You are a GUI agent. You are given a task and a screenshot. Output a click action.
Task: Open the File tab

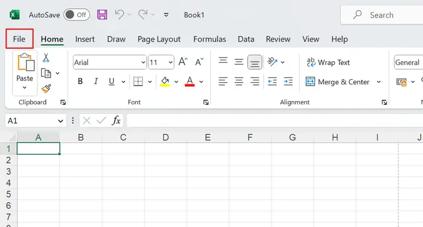tap(19, 39)
